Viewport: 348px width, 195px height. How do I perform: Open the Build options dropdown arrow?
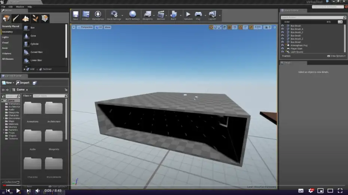(180, 16)
